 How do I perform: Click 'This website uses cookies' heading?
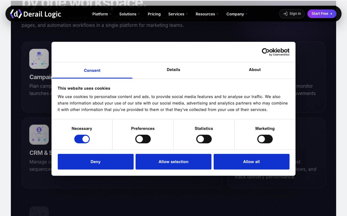pyautogui.click(x=84, y=88)
